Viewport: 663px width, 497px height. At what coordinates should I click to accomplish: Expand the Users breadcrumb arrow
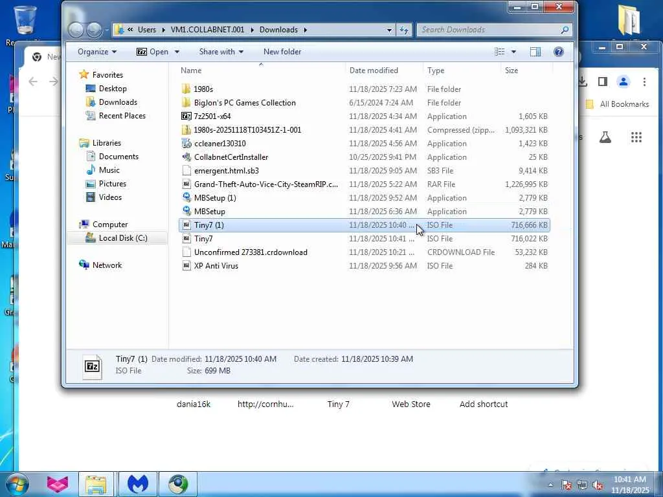click(x=163, y=30)
